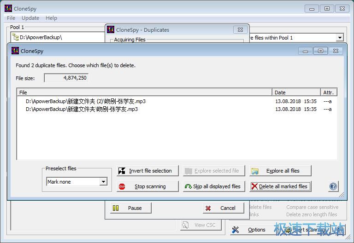
Task: Click the magnifier icon on View CSC
Action: click(x=185, y=225)
